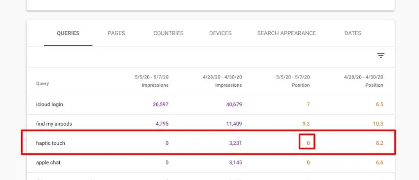Viewport: 419px width, 180px height.
Task: Click the 4,795 impressions value
Action: click(x=162, y=124)
